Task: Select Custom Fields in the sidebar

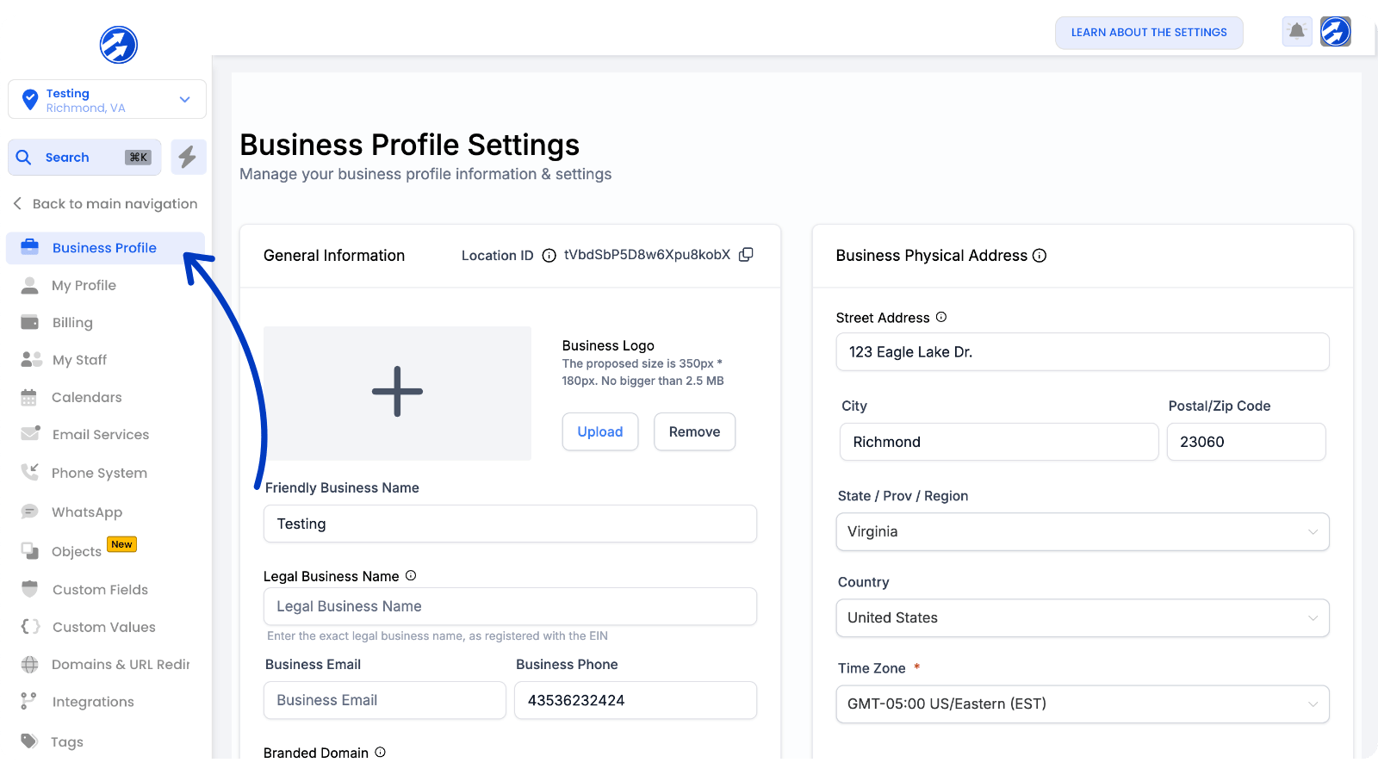Action: click(100, 590)
